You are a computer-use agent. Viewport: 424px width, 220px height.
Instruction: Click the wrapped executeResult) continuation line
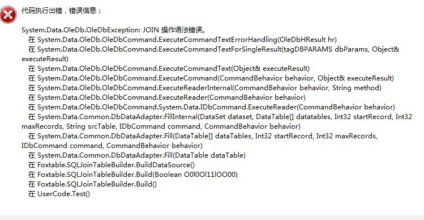(45, 59)
